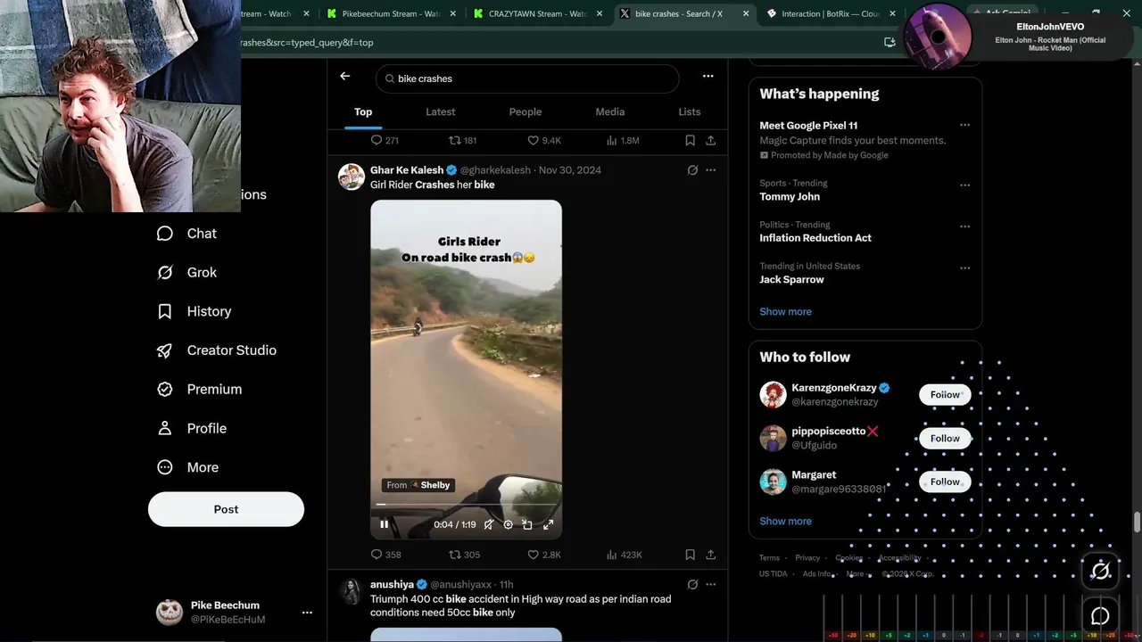Click the bike crashes search field
This screenshot has width=1142, height=642.
click(x=527, y=78)
